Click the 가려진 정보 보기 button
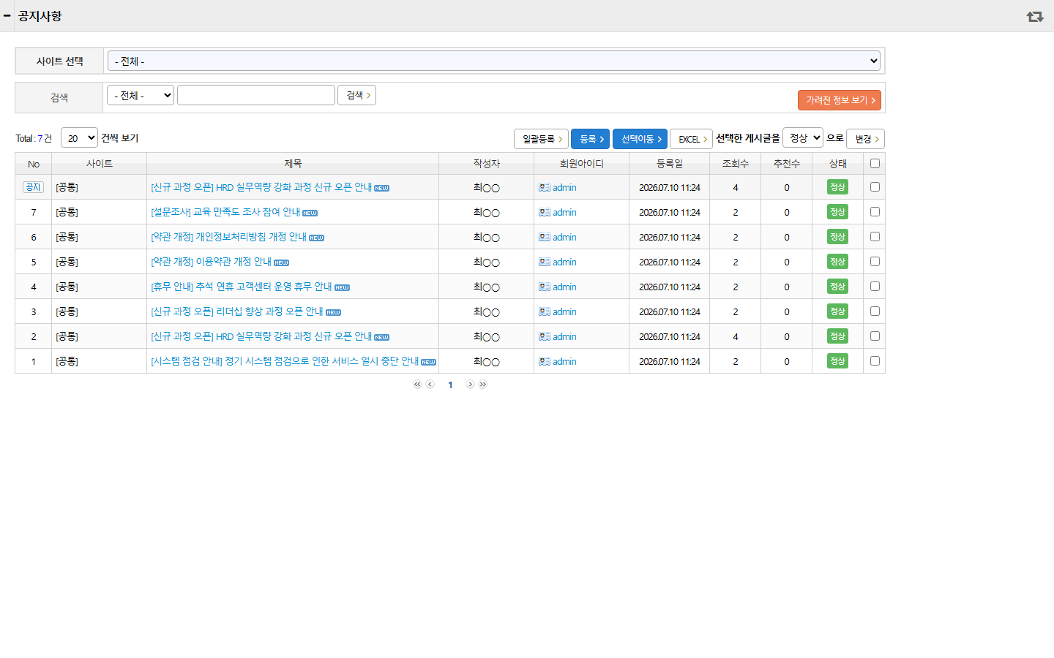1054x658 pixels. tap(840, 100)
